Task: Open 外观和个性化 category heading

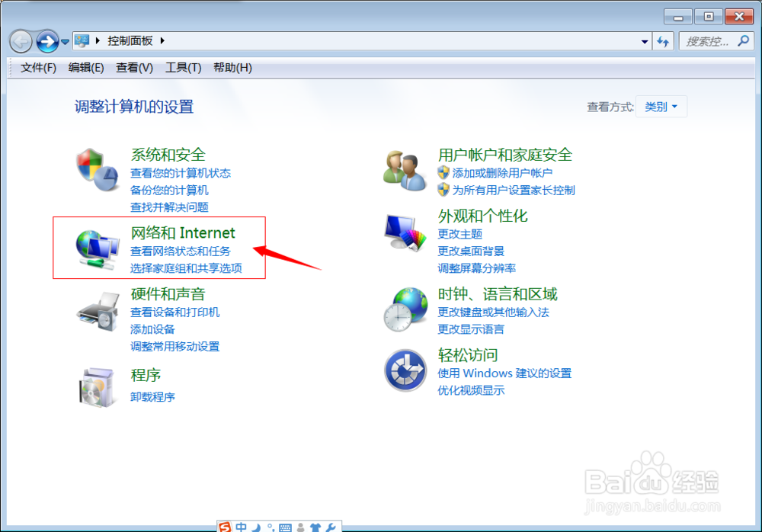Action: click(x=482, y=216)
